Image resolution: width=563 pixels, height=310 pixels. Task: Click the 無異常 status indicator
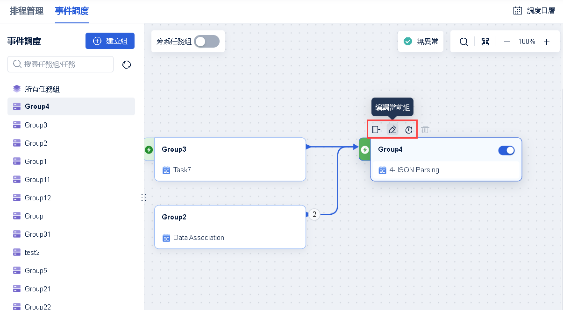420,42
